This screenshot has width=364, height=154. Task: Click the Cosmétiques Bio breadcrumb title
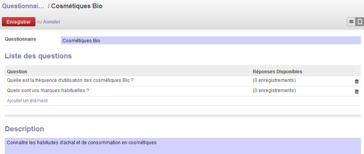click(x=77, y=6)
